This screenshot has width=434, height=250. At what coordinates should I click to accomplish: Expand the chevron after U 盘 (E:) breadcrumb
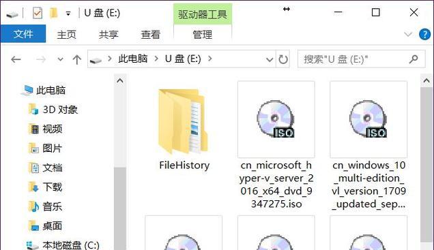(x=209, y=59)
